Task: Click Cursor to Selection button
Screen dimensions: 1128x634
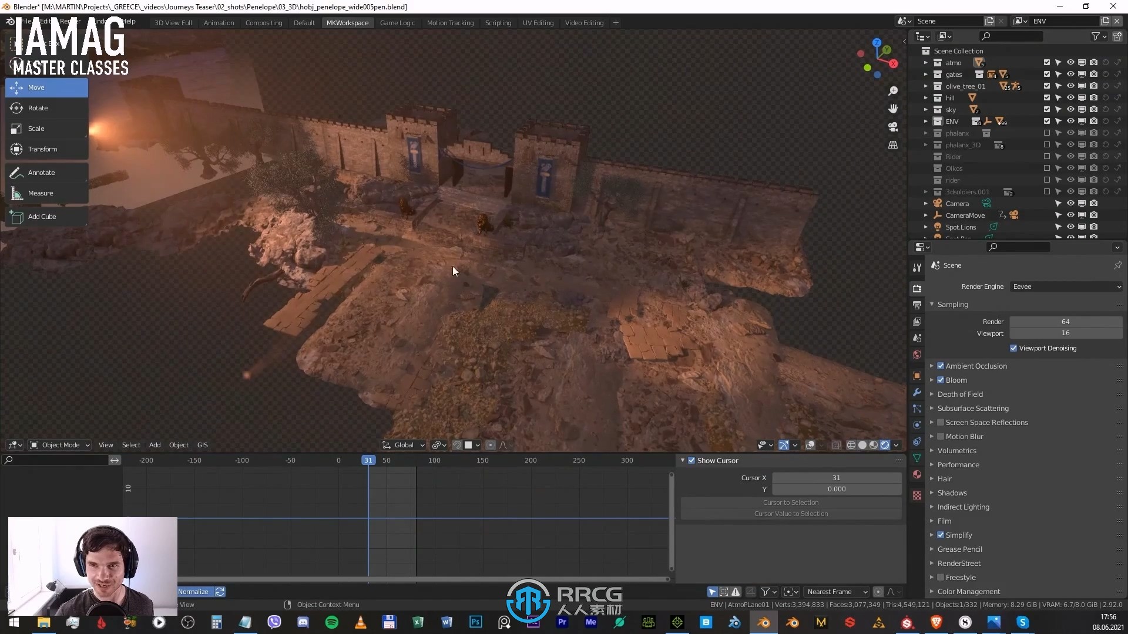Action: [790, 502]
